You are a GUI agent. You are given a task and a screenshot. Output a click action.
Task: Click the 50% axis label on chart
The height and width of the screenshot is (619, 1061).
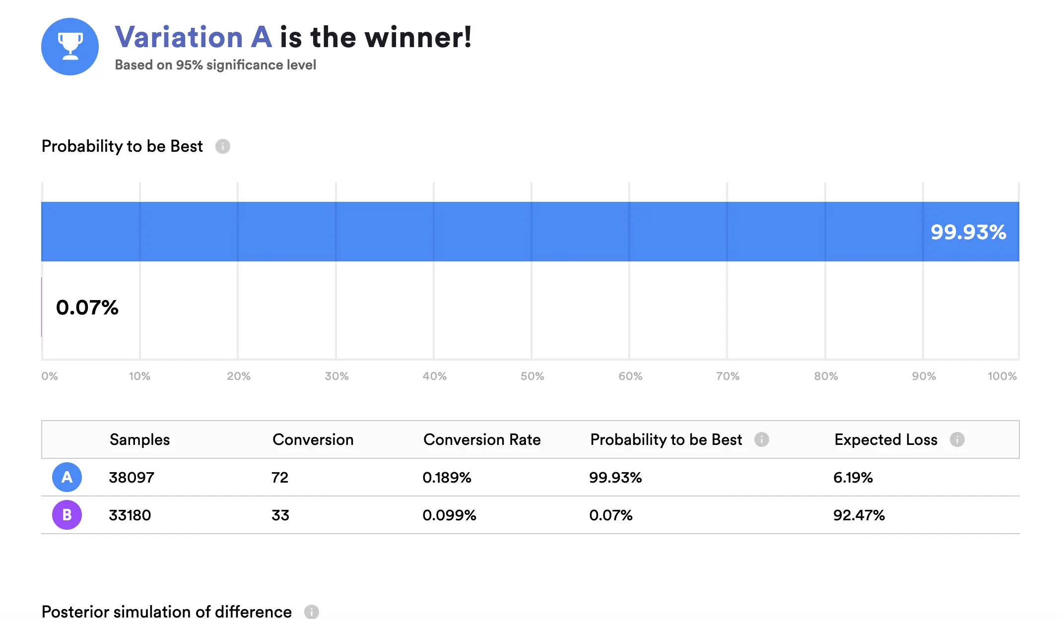(532, 376)
